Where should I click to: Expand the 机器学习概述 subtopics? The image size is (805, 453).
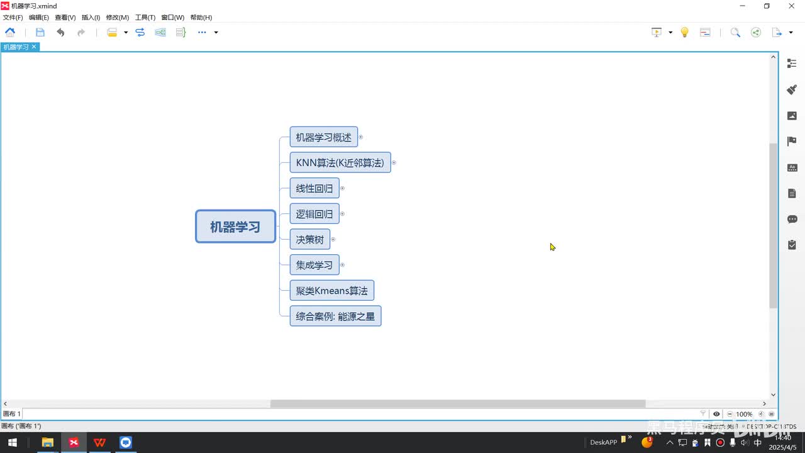point(361,137)
